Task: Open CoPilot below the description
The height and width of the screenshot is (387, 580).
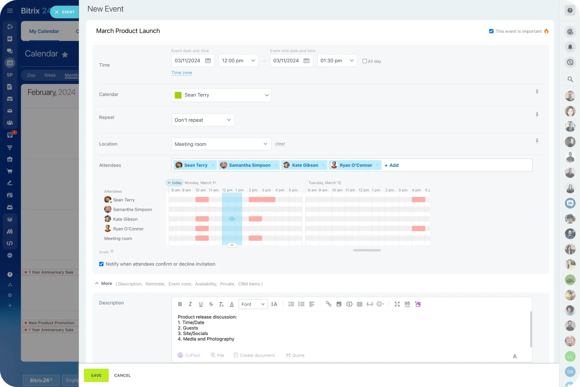Action: (189, 355)
